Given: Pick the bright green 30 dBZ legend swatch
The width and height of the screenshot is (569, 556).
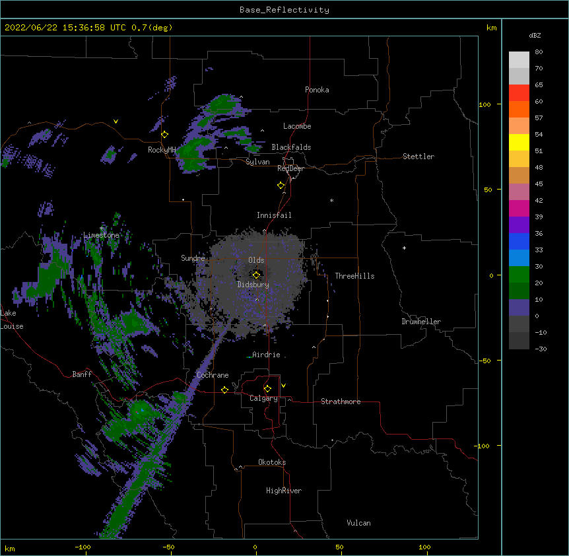Looking at the screenshot, I should click(x=519, y=275).
